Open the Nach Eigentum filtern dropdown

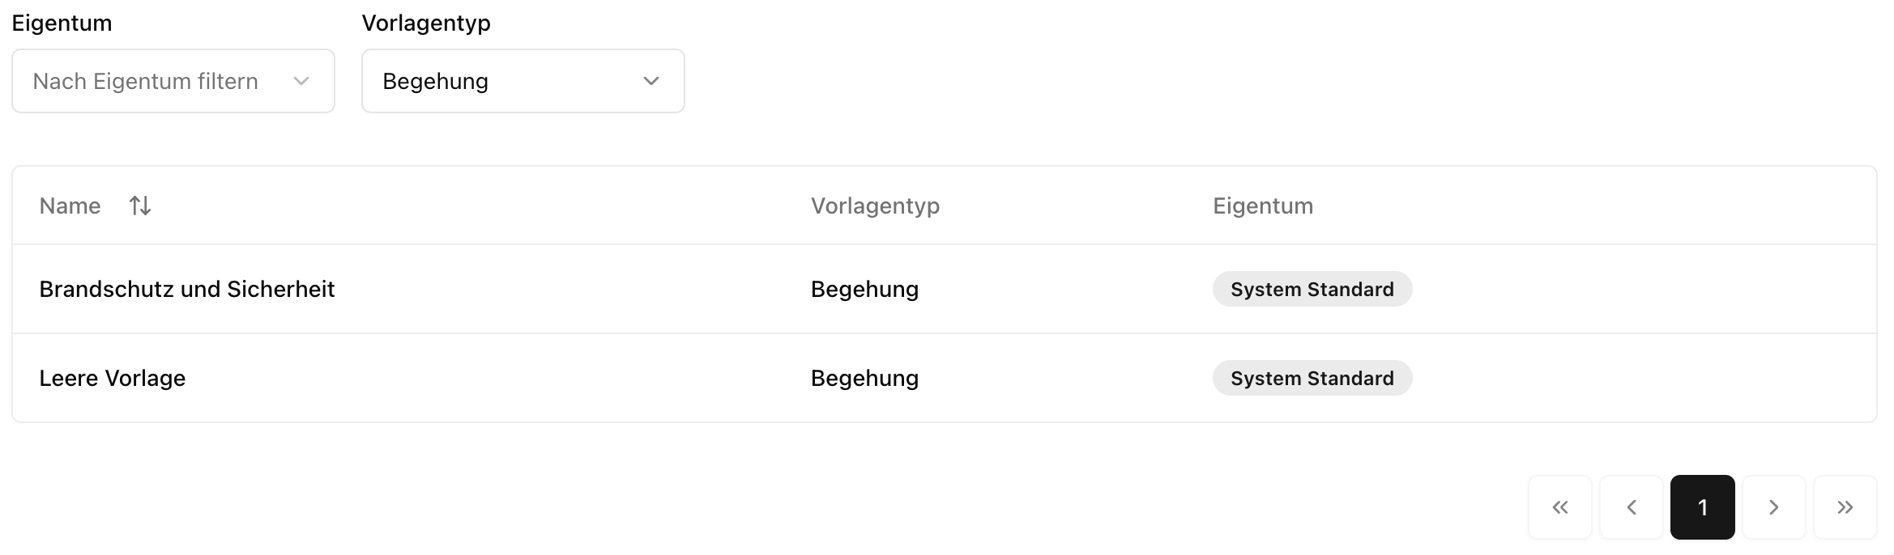(173, 81)
